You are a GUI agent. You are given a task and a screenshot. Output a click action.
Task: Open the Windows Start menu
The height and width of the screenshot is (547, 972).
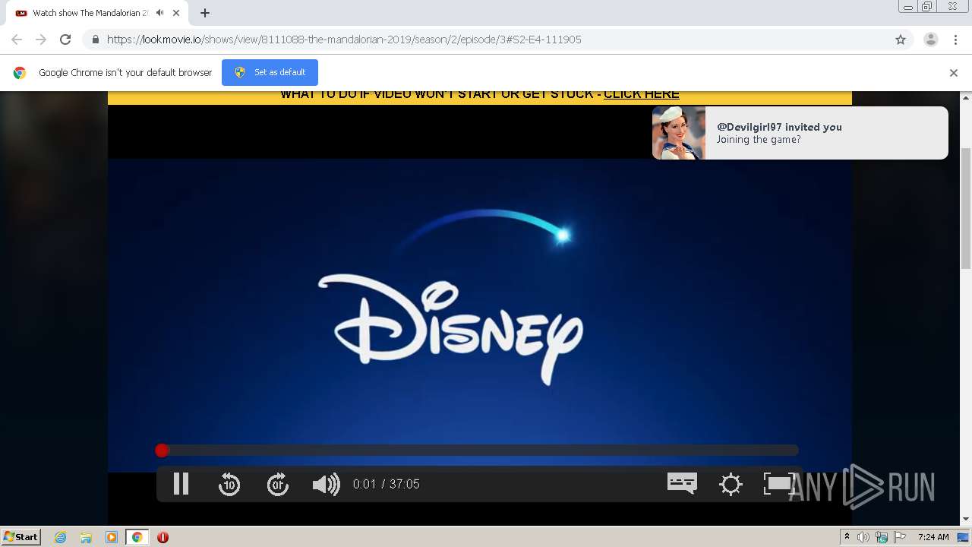(21, 537)
